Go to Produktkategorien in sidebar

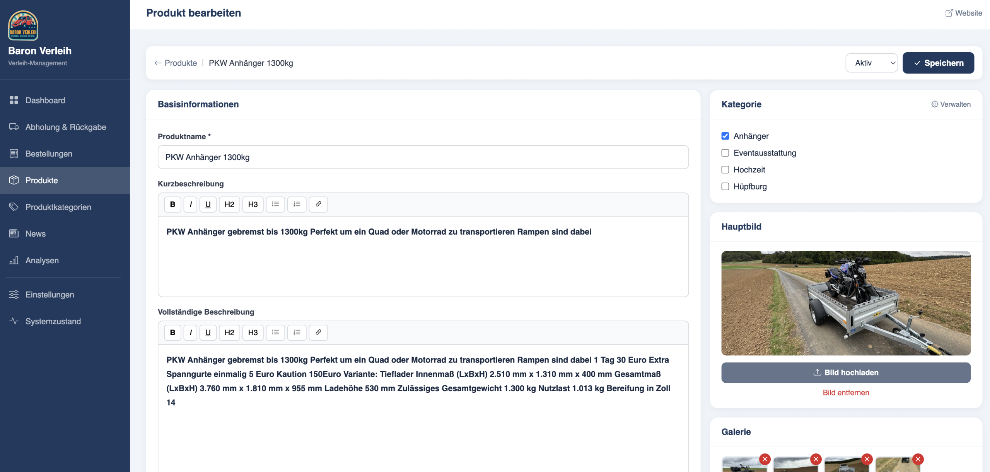pyautogui.click(x=58, y=207)
